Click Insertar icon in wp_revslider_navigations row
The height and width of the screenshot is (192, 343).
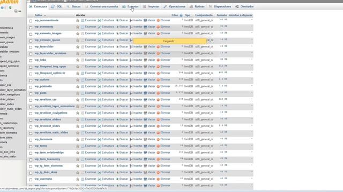pos(131,113)
